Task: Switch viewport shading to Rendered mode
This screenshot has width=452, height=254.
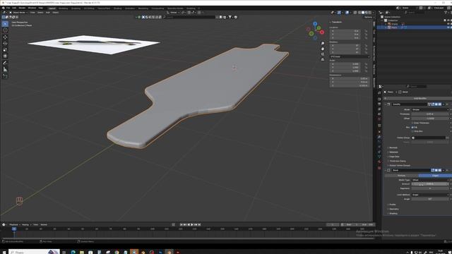Action: (370, 13)
